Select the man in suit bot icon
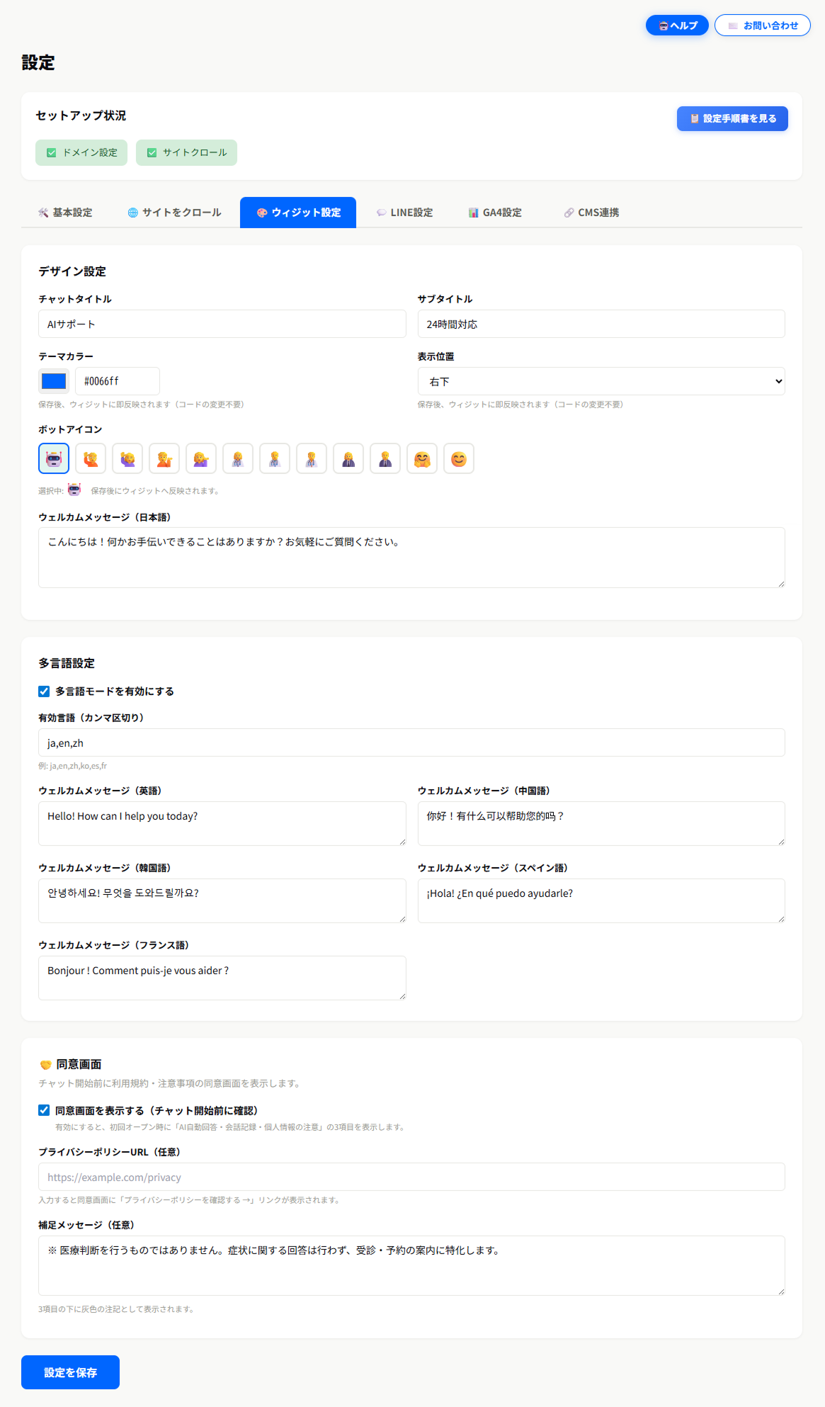The width and height of the screenshot is (825, 1407). (x=385, y=458)
